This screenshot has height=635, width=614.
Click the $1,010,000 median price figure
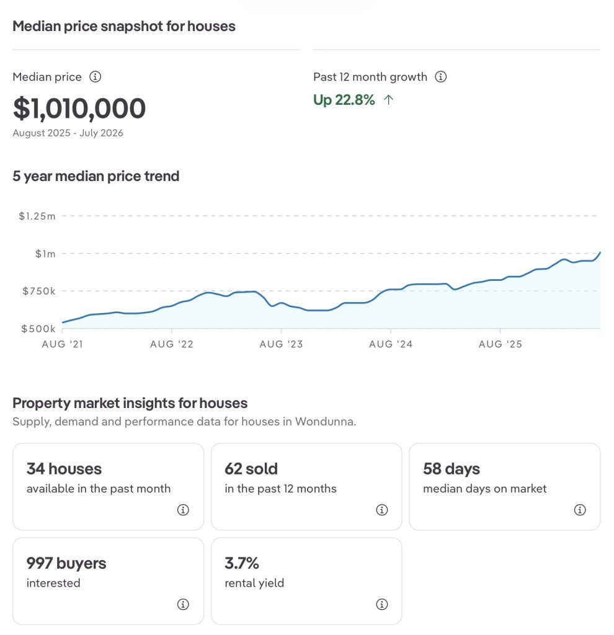pos(79,109)
